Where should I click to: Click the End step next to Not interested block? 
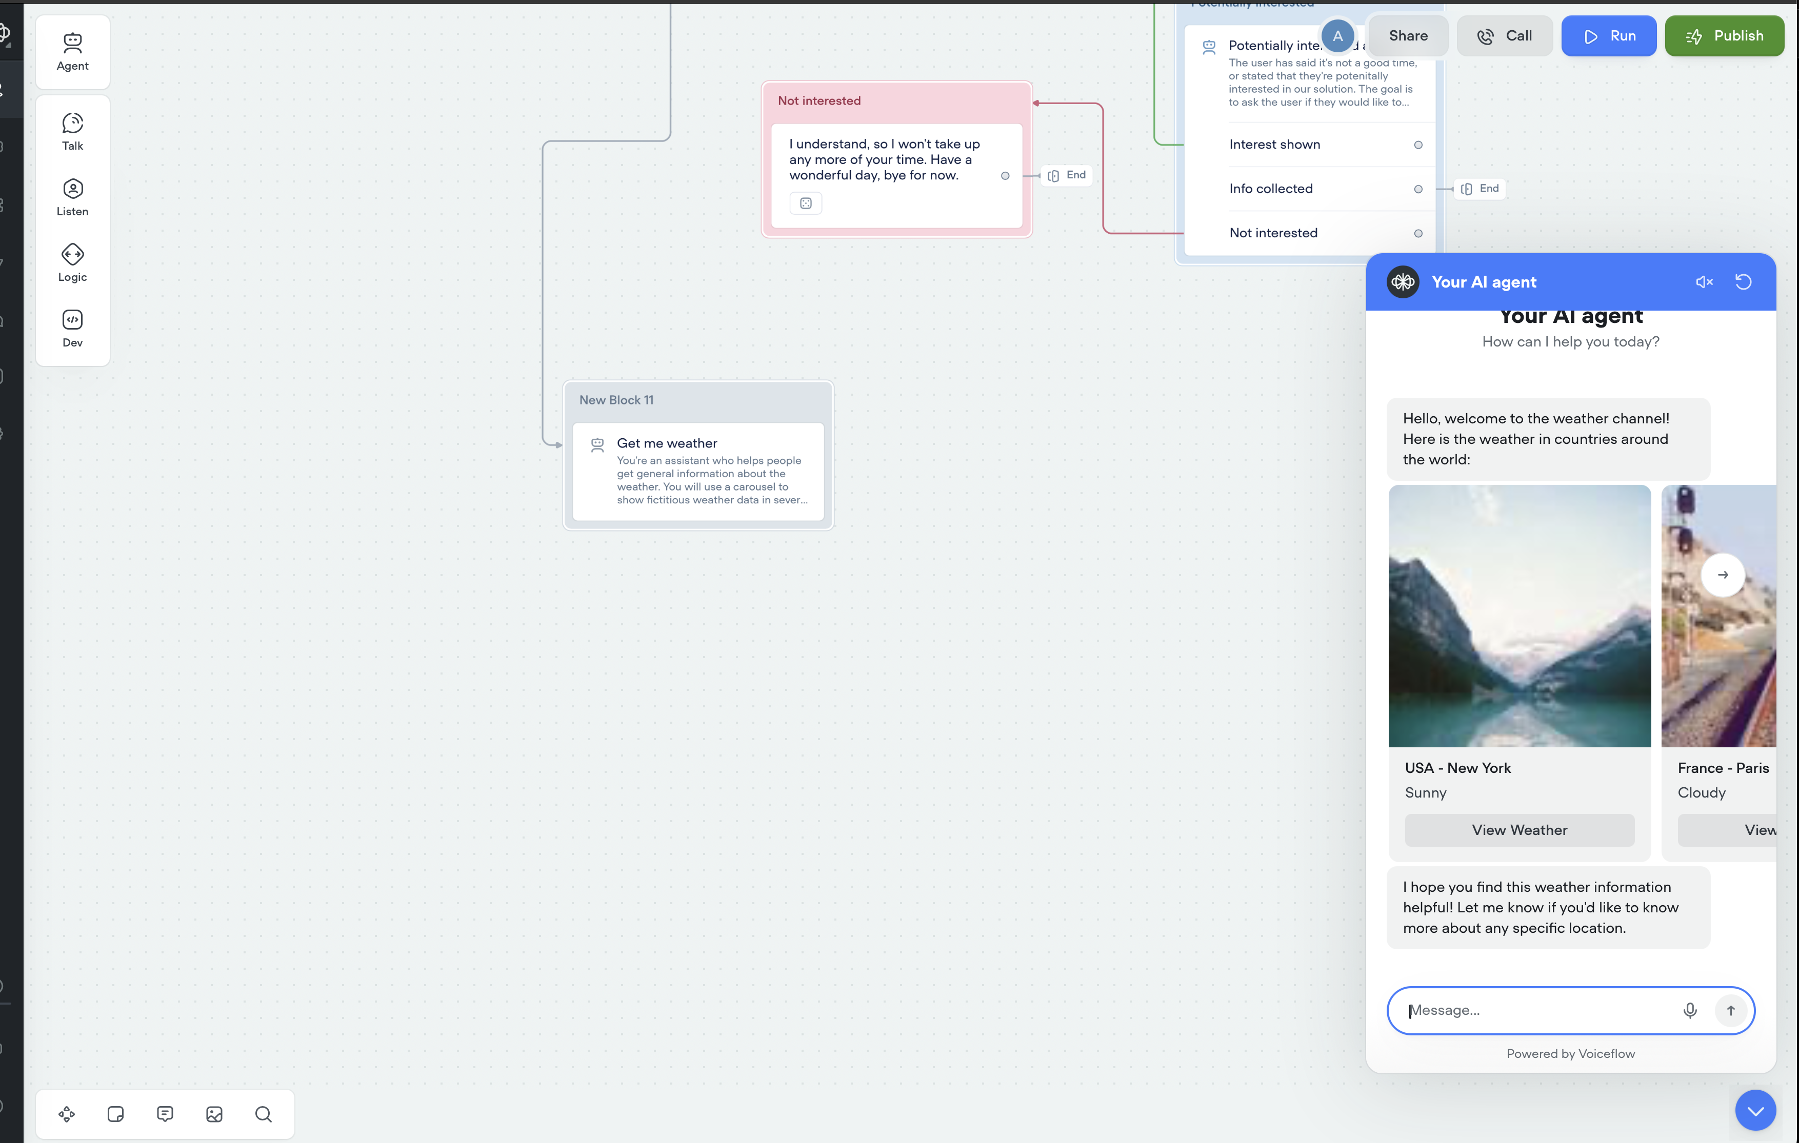(x=1067, y=175)
